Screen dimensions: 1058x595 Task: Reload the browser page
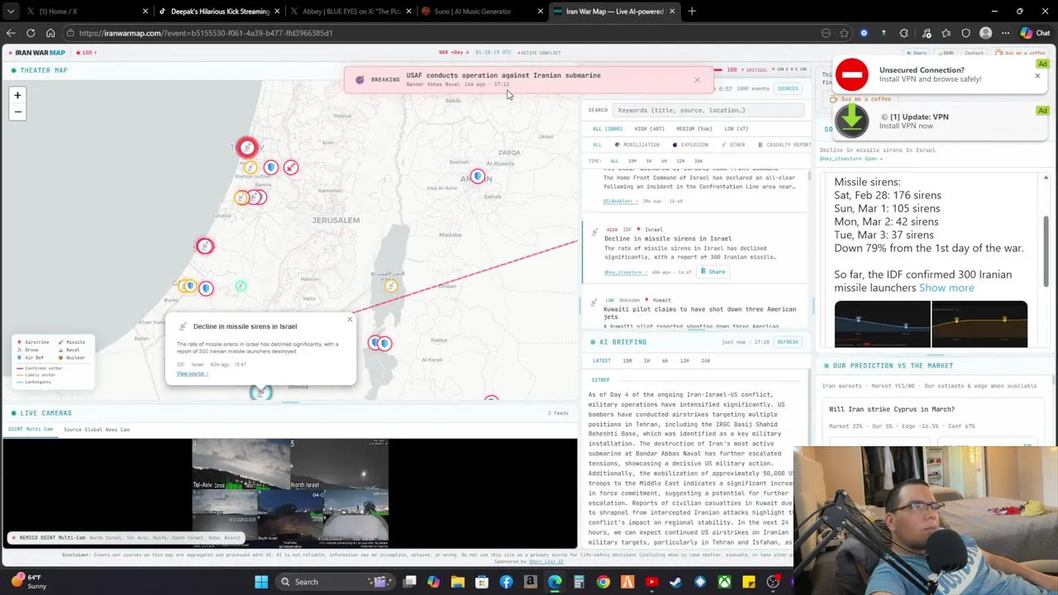[x=31, y=33]
